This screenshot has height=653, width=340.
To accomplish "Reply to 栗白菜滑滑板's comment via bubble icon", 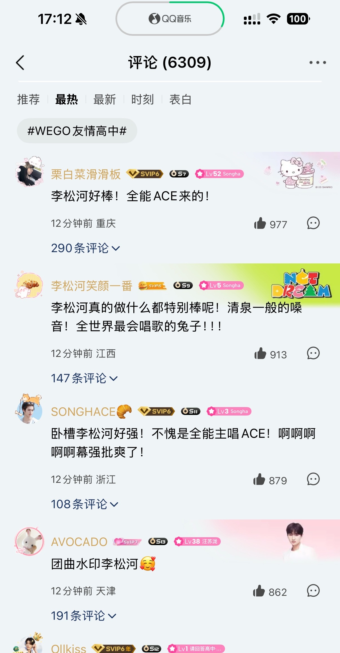I will click(313, 223).
